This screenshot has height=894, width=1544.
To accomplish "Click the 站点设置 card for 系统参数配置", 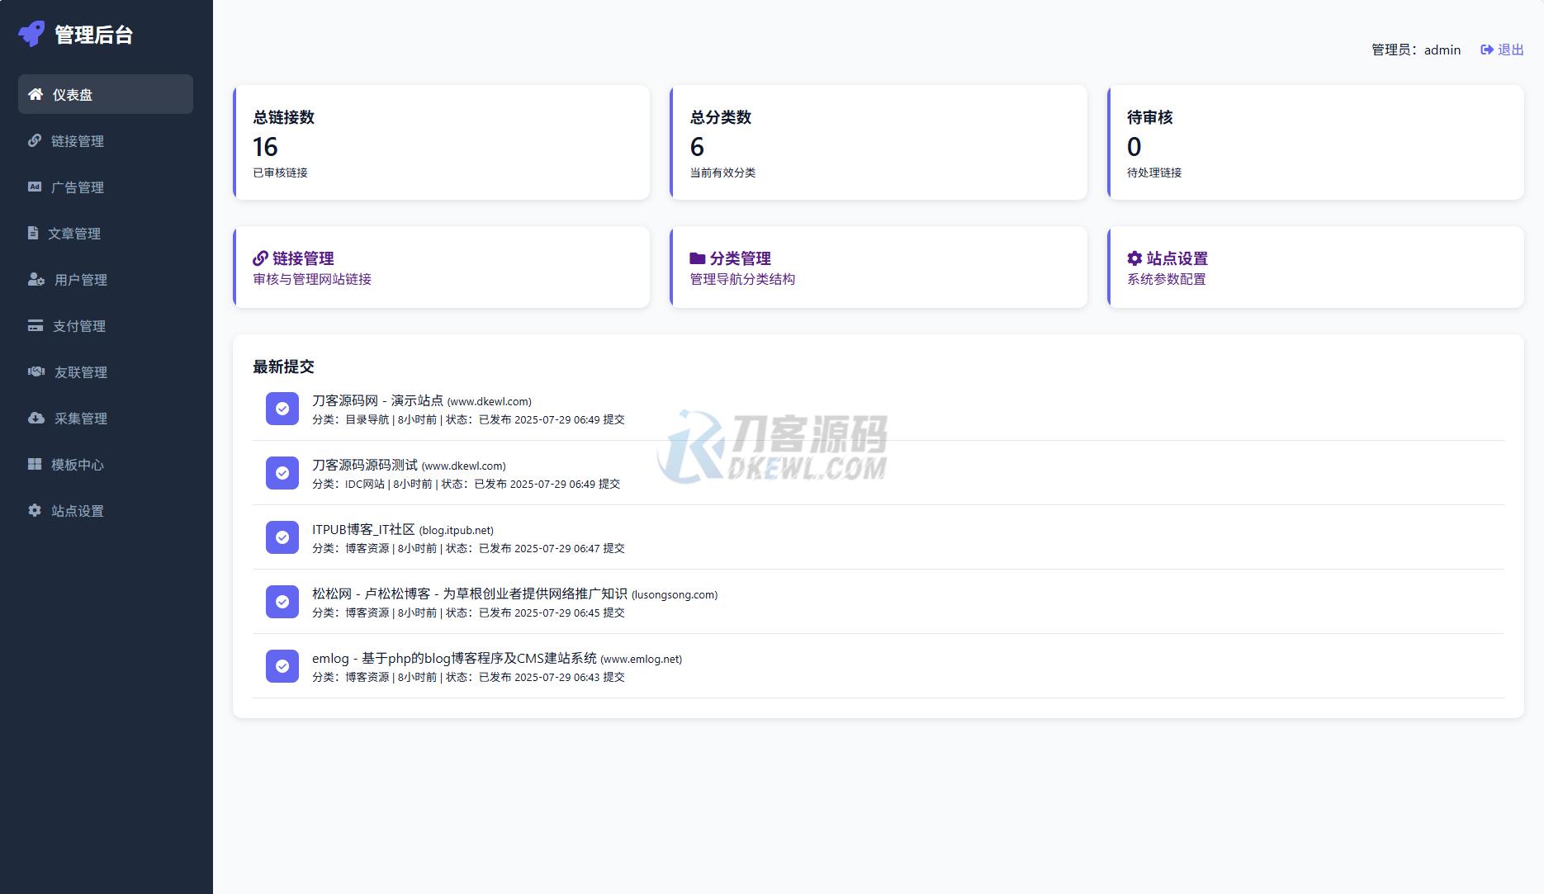I will (1316, 267).
